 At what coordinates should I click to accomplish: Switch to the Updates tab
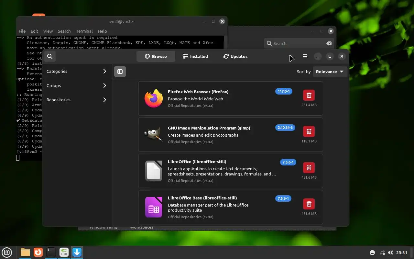click(235, 56)
